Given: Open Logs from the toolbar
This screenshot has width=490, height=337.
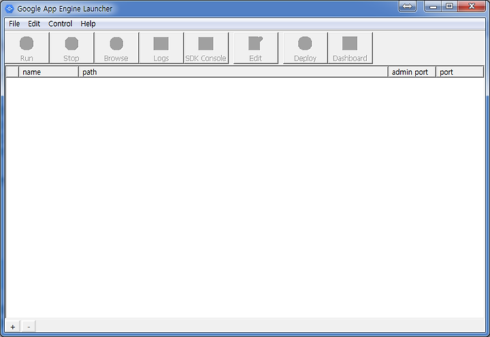Looking at the screenshot, I should coord(161,48).
